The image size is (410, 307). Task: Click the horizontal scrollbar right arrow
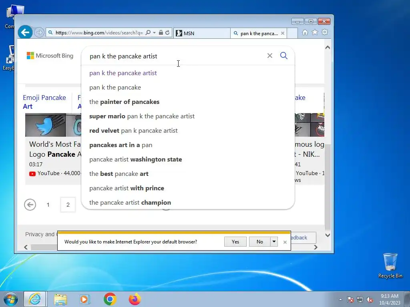[x=316, y=247]
